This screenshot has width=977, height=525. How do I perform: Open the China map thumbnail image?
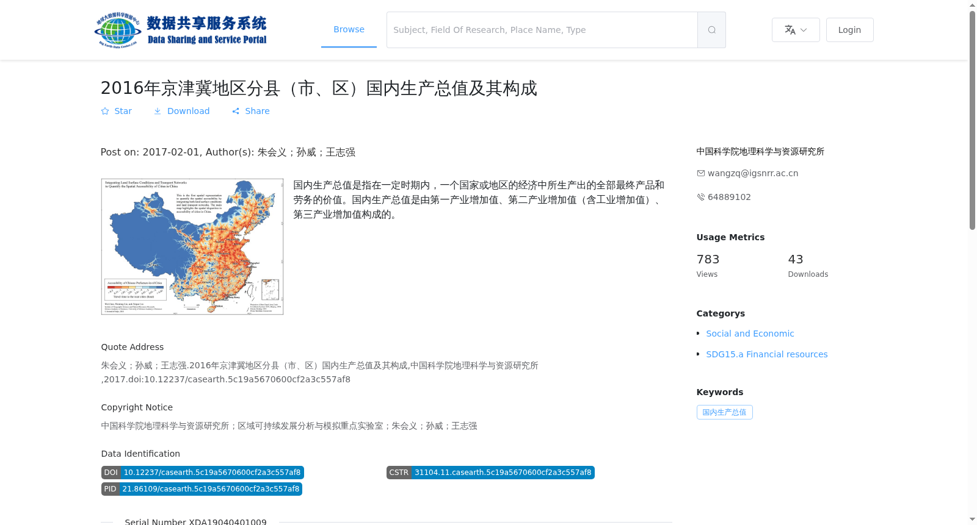[x=192, y=246]
